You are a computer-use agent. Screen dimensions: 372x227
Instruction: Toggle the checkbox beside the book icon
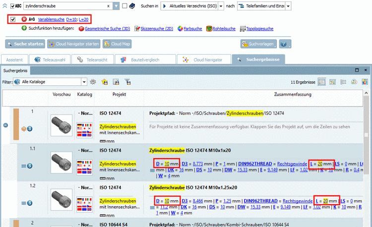pyautogui.click(x=124, y=6)
